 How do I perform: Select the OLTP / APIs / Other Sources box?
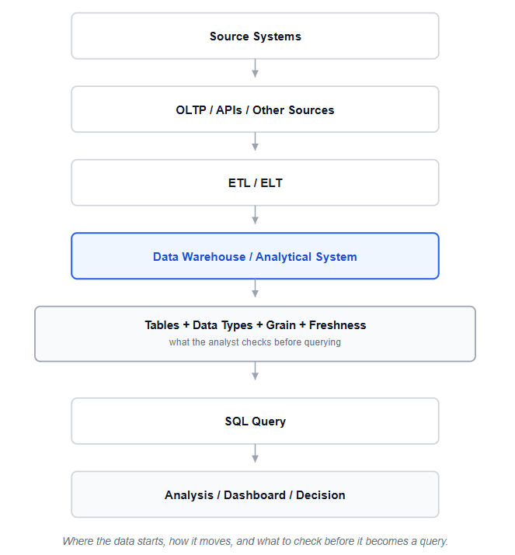255,109
